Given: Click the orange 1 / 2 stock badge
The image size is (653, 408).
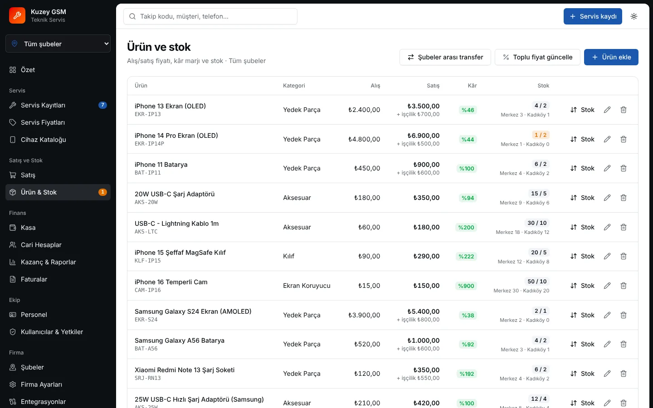Looking at the screenshot, I should click(x=541, y=135).
